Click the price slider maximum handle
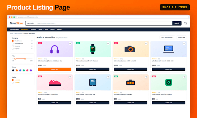 click(x=25, y=59)
